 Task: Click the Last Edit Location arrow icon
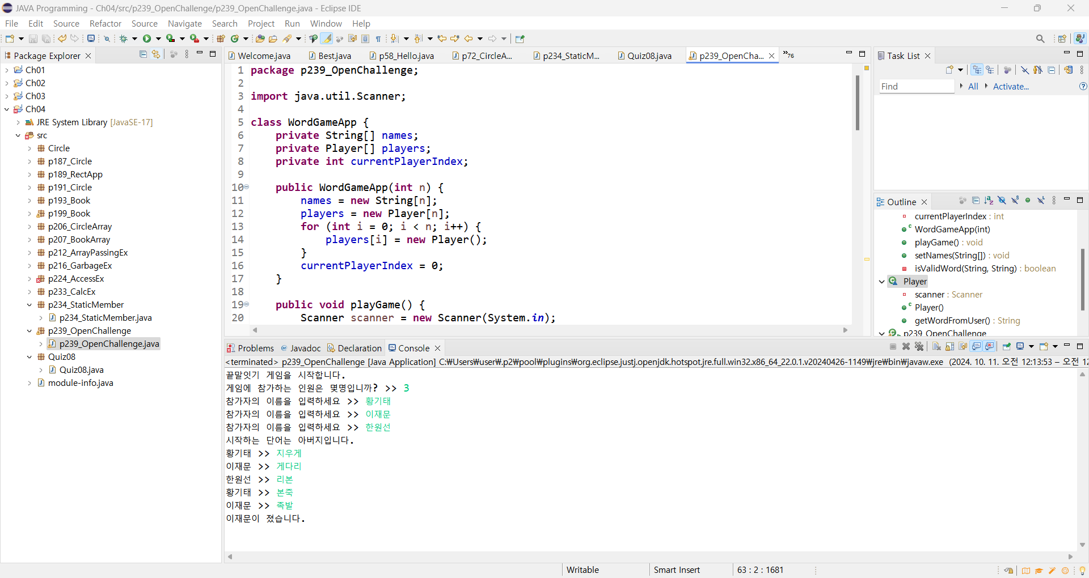pos(442,39)
